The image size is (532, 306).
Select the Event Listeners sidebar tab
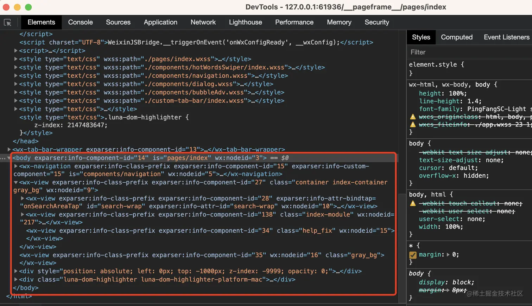click(506, 37)
